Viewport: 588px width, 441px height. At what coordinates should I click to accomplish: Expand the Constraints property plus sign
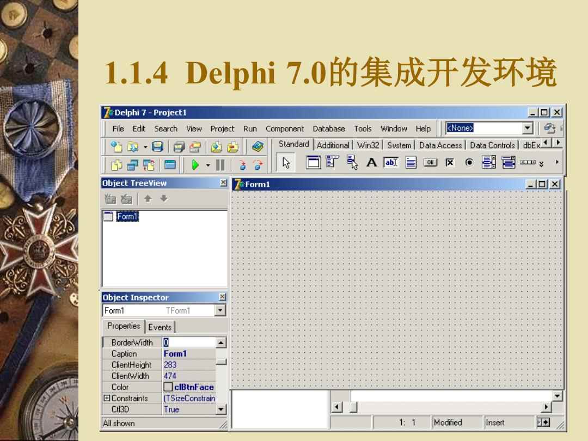107,398
